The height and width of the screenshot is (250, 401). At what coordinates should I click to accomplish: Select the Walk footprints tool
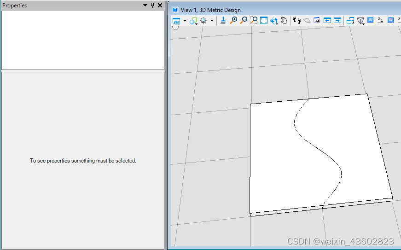point(296,20)
